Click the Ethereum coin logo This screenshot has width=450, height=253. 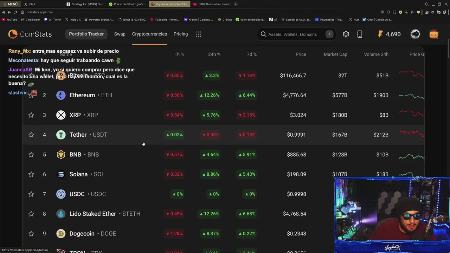pyautogui.click(x=61, y=95)
